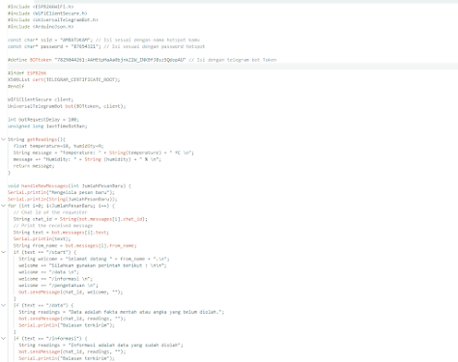Click the X509List cert(TELEGRAM_CERTIFICATE_ROOT) line
Image resolution: width=458 pixels, height=362 pixels.
point(64,80)
